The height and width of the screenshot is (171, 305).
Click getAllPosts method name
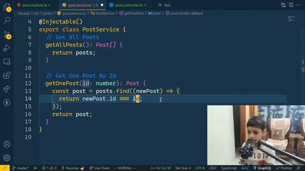tap(64, 45)
